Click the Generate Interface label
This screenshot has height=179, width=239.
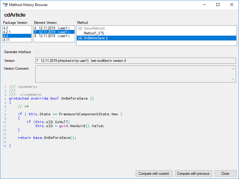coord(17,52)
